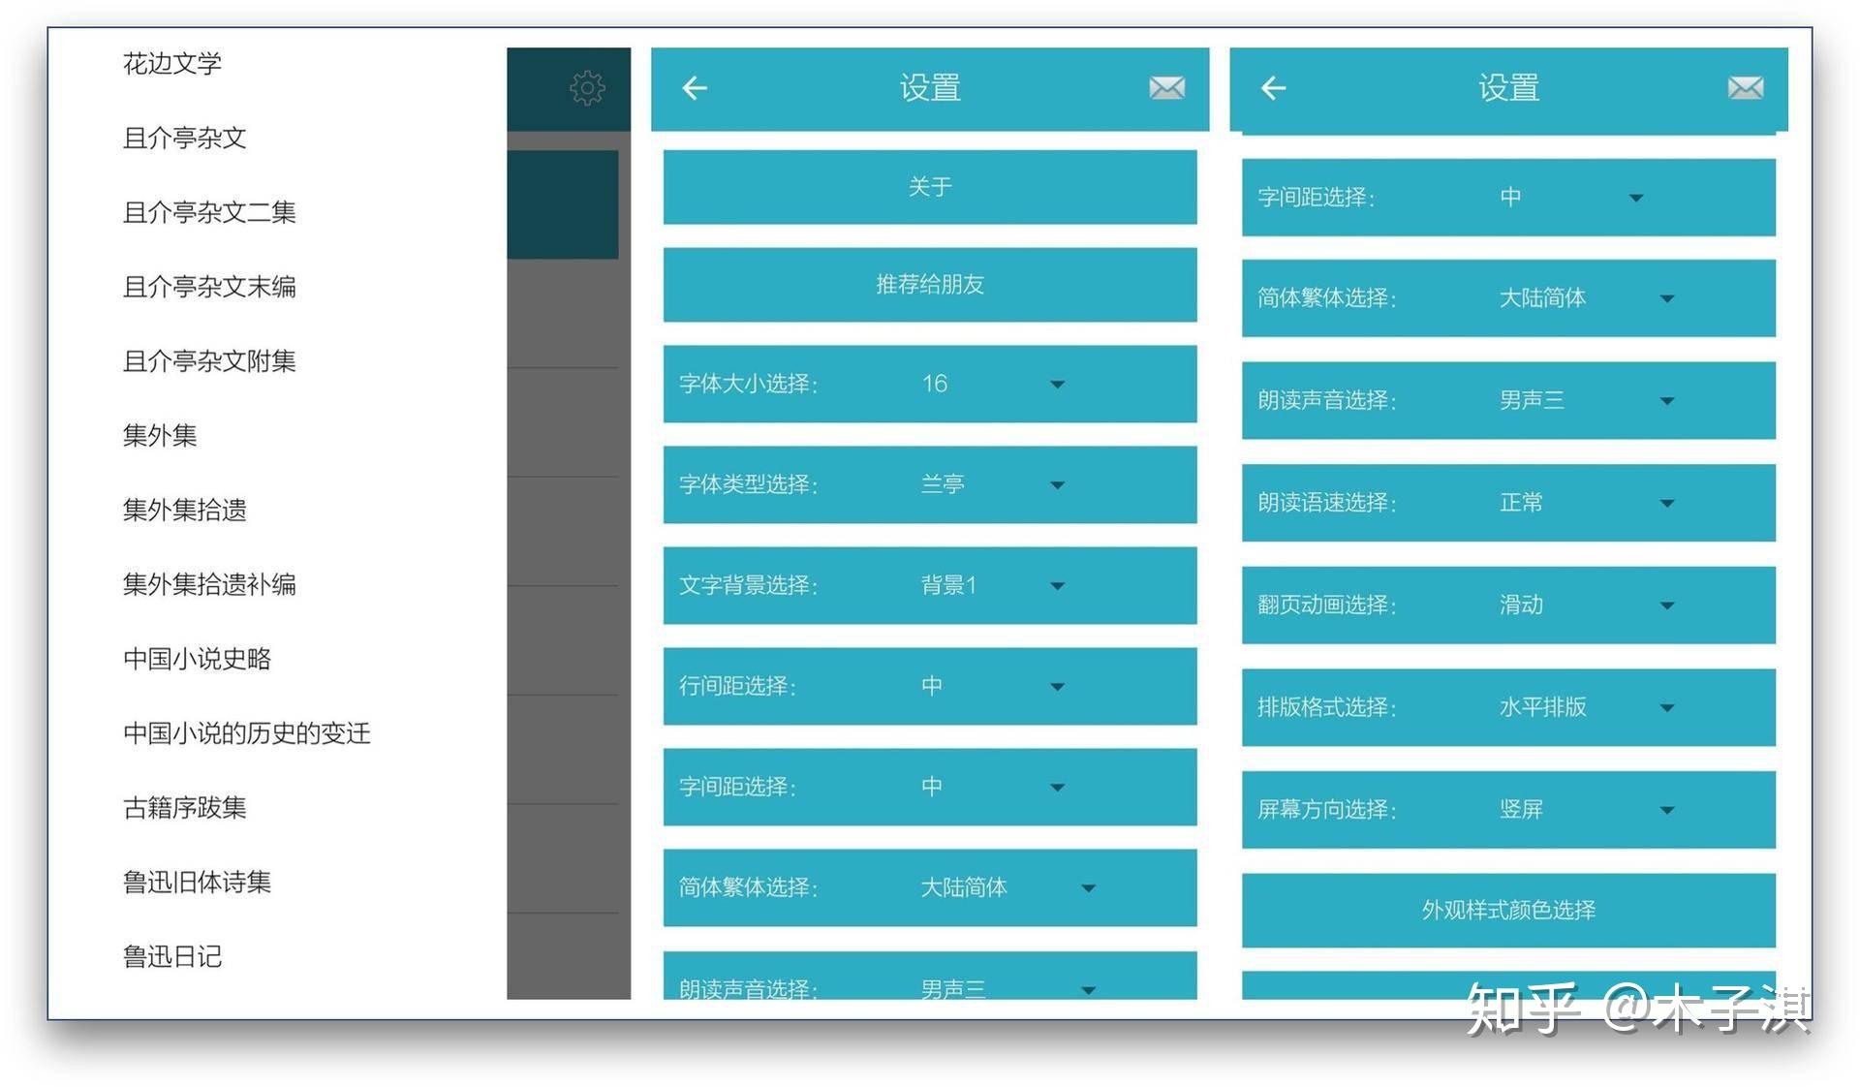
Task: Open 外观样式颜色选择 color option
Action: (1507, 911)
